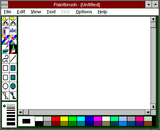Select the Pick rectangular cutout tool
This screenshot has height=130, width=160.
coord(13,21)
